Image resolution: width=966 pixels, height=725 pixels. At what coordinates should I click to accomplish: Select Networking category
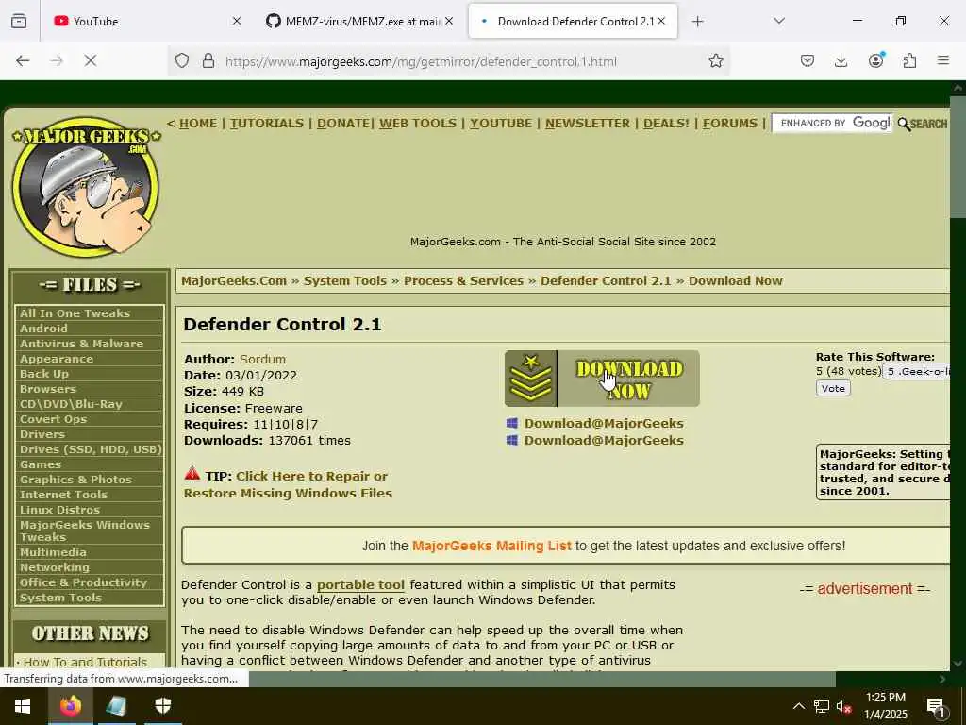54,567
